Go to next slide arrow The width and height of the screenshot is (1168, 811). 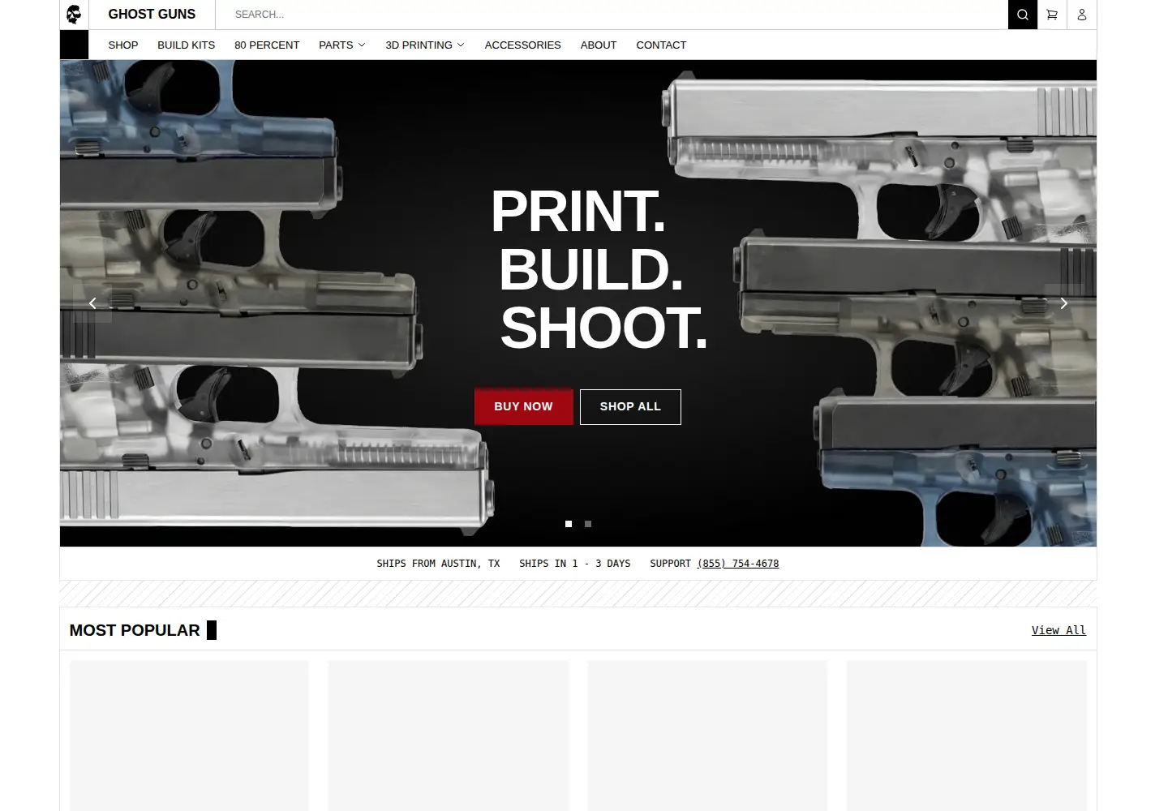(1063, 303)
